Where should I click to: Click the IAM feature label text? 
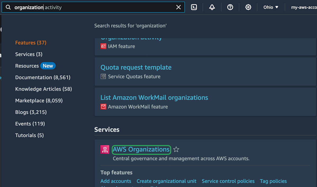point(122,46)
